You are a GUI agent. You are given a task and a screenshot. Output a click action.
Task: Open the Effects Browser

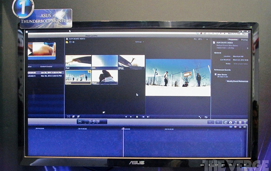(x=225, y=122)
